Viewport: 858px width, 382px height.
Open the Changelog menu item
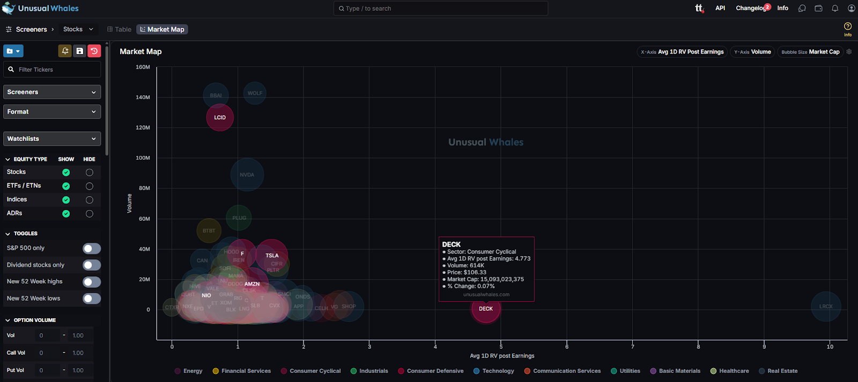751,8
